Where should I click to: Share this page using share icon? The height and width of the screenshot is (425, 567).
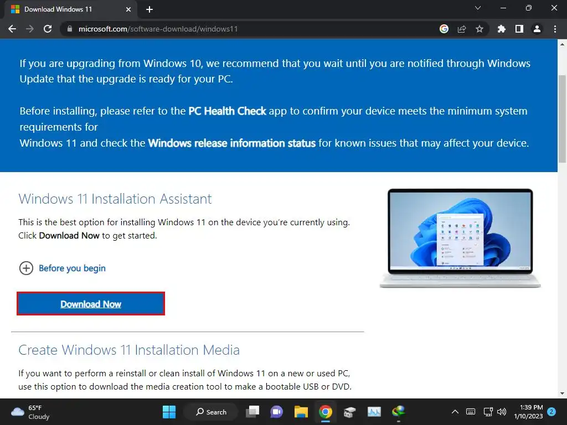pyautogui.click(x=462, y=29)
